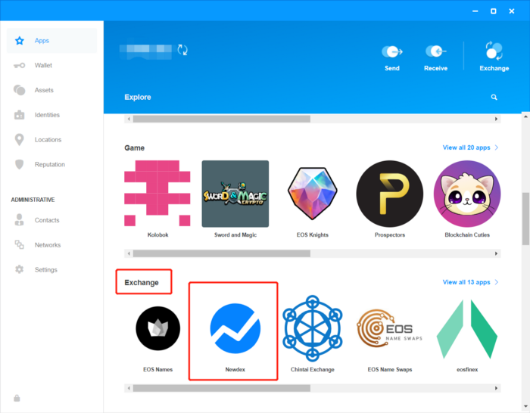Click the Exchange icon in the header
Viewport: 530px width, 413px height.
[494, 51]
